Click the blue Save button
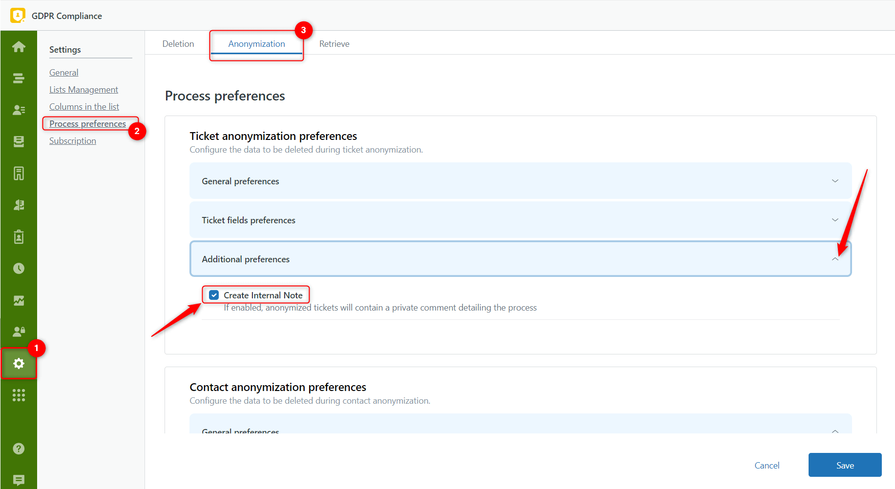 click(845, 465)
